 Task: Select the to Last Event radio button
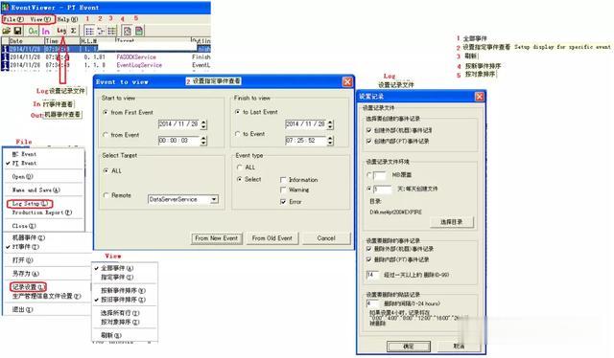pyautogui.click(x=237, y=112)
